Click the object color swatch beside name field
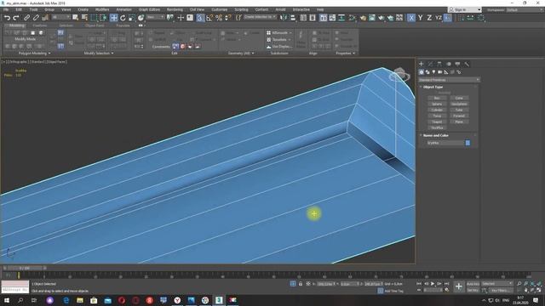545x306 pixels. (468, 143)
